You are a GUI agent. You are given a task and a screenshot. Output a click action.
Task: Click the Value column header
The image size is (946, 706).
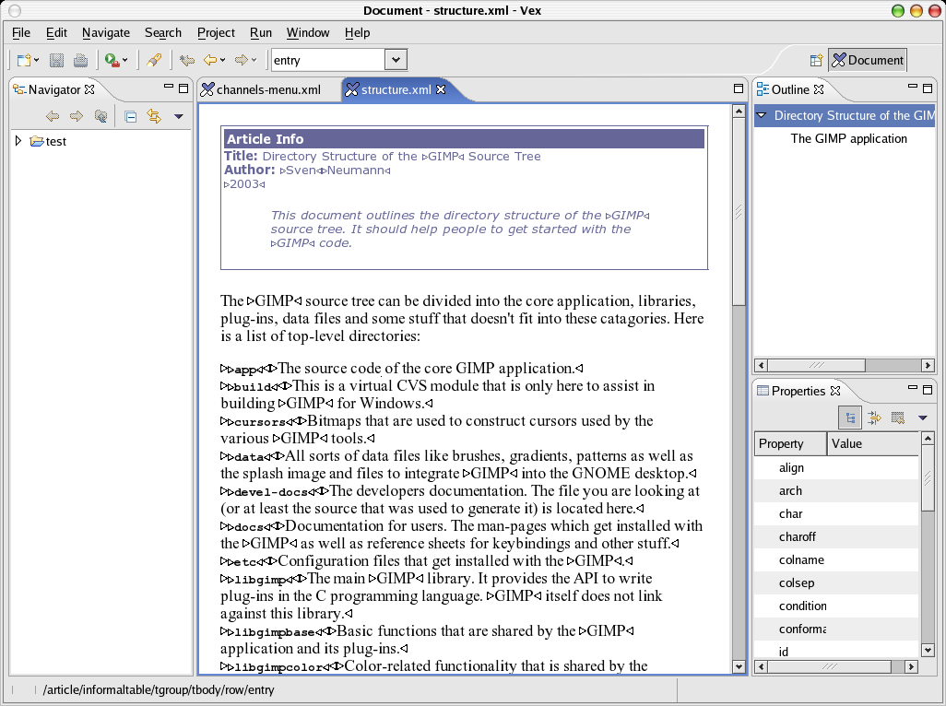(873, 443)
